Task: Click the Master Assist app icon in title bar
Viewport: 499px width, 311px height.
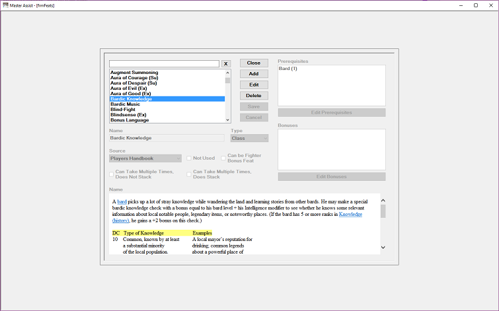Action: coord(5,5)
